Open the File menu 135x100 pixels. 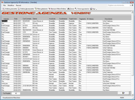click(x=4, y=5)
